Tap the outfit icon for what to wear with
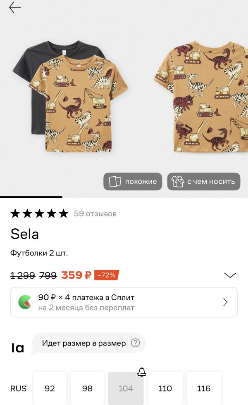This screenshot has width=248, height=405. [178, 182]
